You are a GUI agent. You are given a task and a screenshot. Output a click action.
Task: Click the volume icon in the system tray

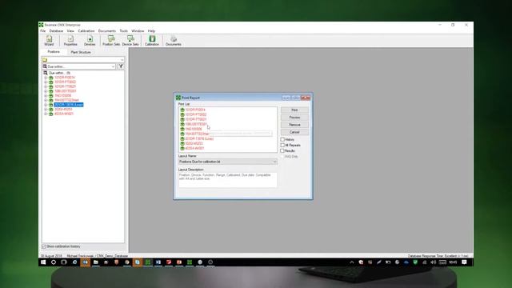(x=434, y=262)
